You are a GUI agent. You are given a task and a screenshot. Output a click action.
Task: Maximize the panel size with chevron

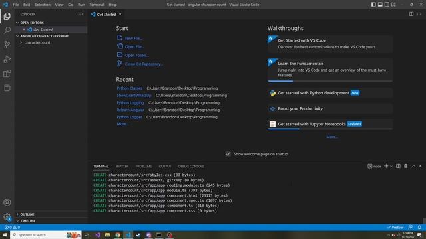(x=413, y=166)
